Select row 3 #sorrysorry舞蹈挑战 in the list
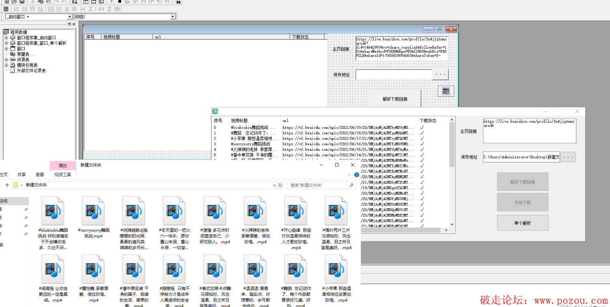The image size is (610, 307). pyautogui.click(x=330, y=144)
